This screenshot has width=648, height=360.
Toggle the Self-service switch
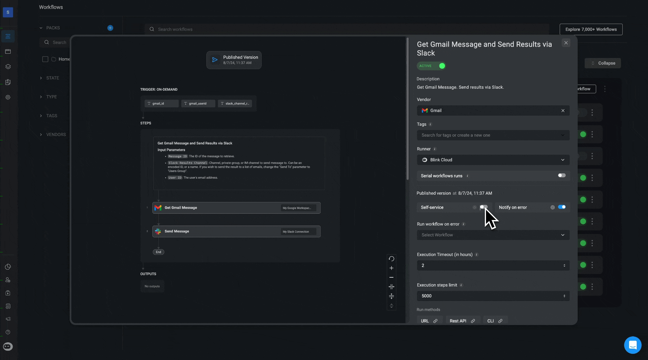click(484, 207)
